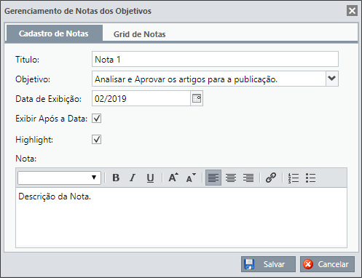This screenshot has width=362, height=278.
Task: Align note text to the right
Action: (x=248, y=178)
